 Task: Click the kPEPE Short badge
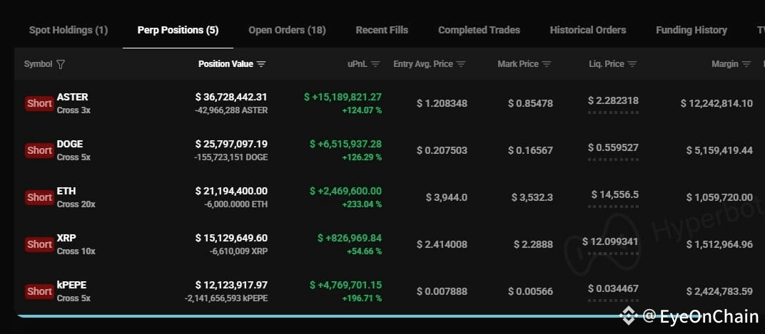(x=39, y=291)
